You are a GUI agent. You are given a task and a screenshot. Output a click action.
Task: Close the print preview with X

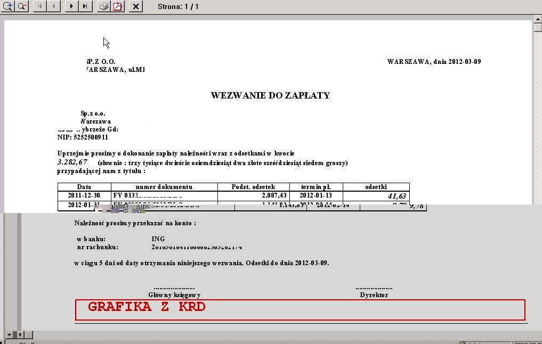click(136, 6)
